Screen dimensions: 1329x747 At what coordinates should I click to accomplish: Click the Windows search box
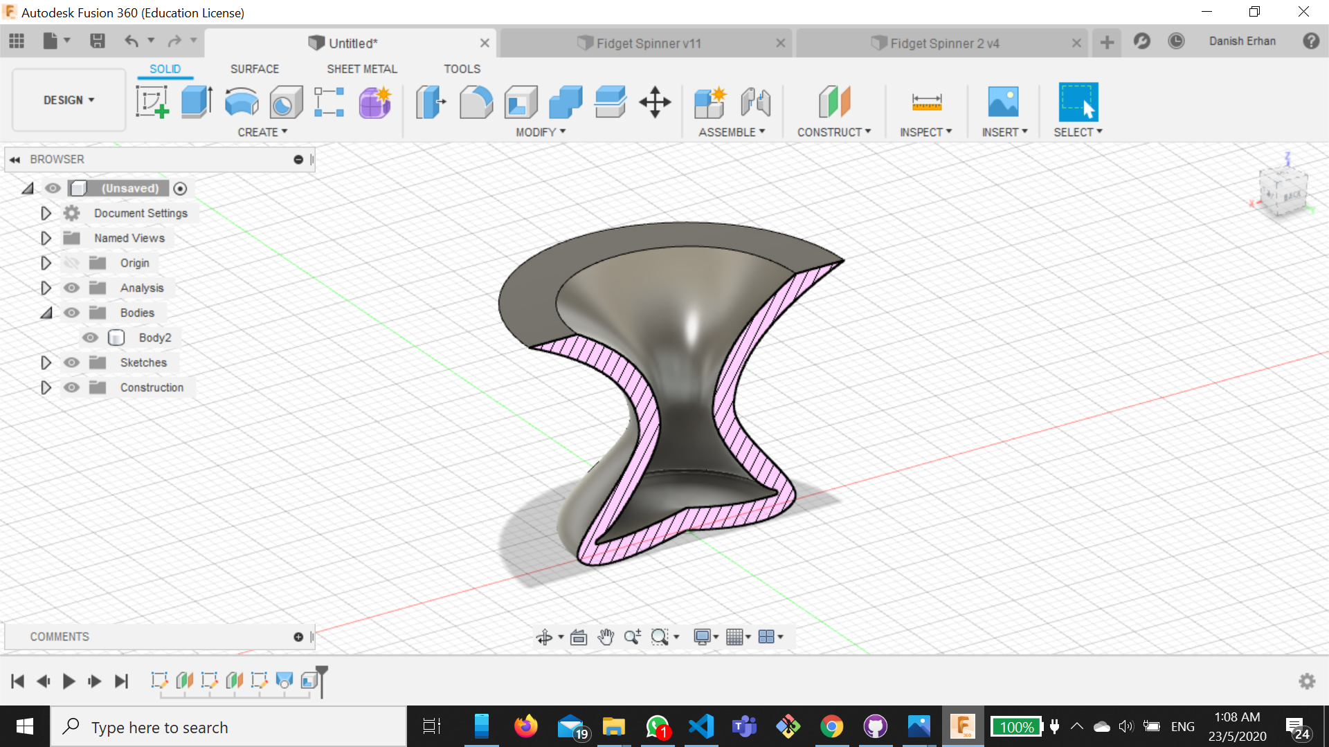pos(228,727)
